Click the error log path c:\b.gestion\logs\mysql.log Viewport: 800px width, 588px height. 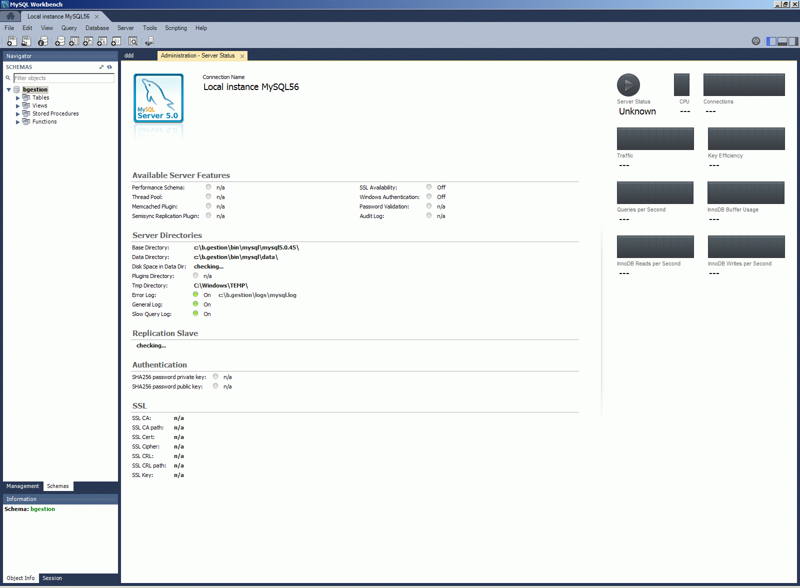pyautogui.click(x=257, y=295)
